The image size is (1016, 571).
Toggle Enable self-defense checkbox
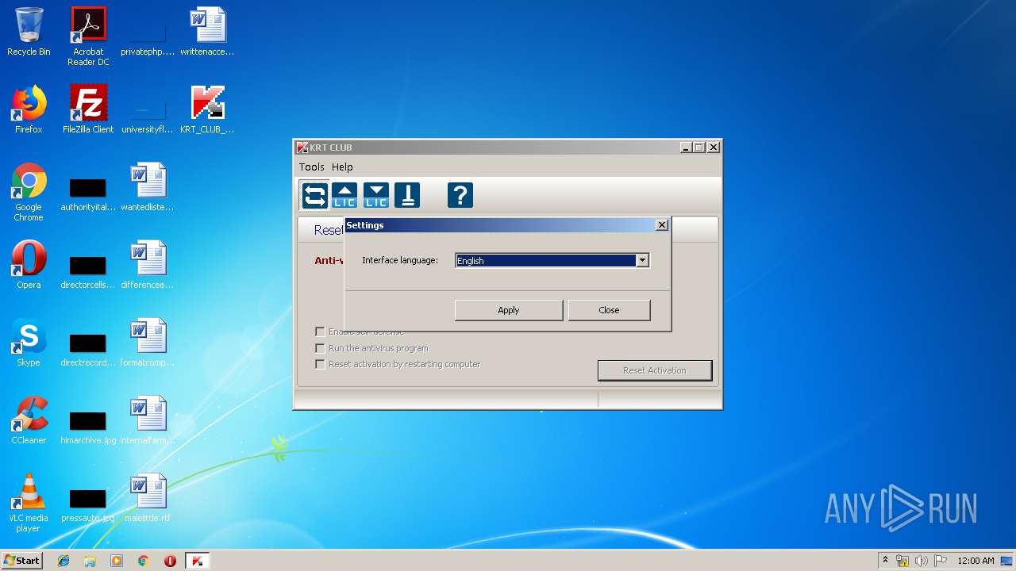pyautogui.click(x=320, y=332)
